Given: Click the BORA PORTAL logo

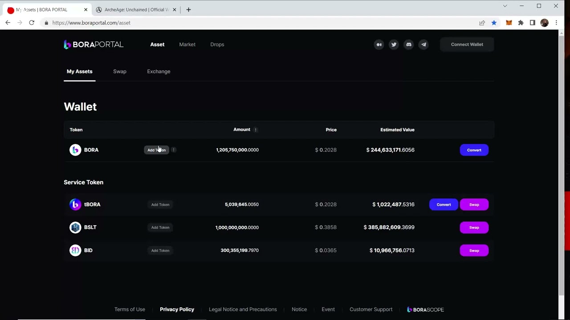Looking at the screenshot, I should click(x=94, y=44).
